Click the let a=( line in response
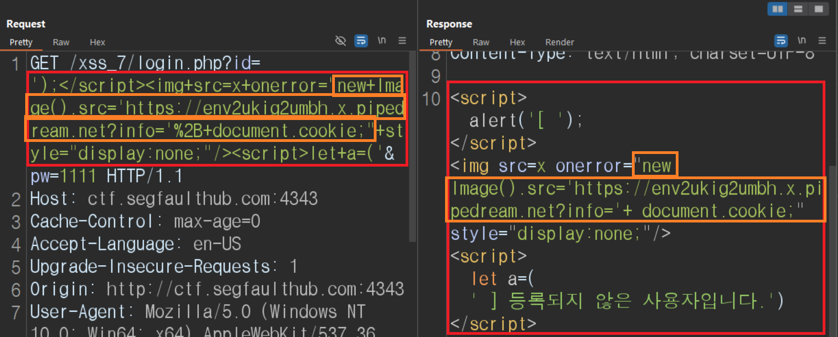The image size is (838, 337). point(503,279)
